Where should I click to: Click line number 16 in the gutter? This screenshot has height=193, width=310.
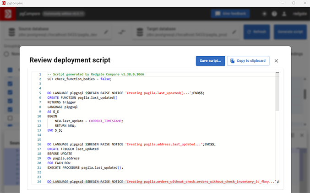39,144
